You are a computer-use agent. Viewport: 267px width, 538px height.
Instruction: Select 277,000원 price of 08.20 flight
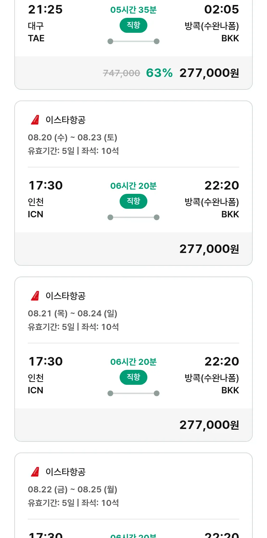tap(209, 249)
